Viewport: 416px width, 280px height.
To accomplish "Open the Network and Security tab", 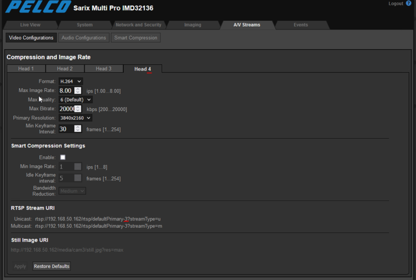I will pyautogui.click(x=138, y=25).
